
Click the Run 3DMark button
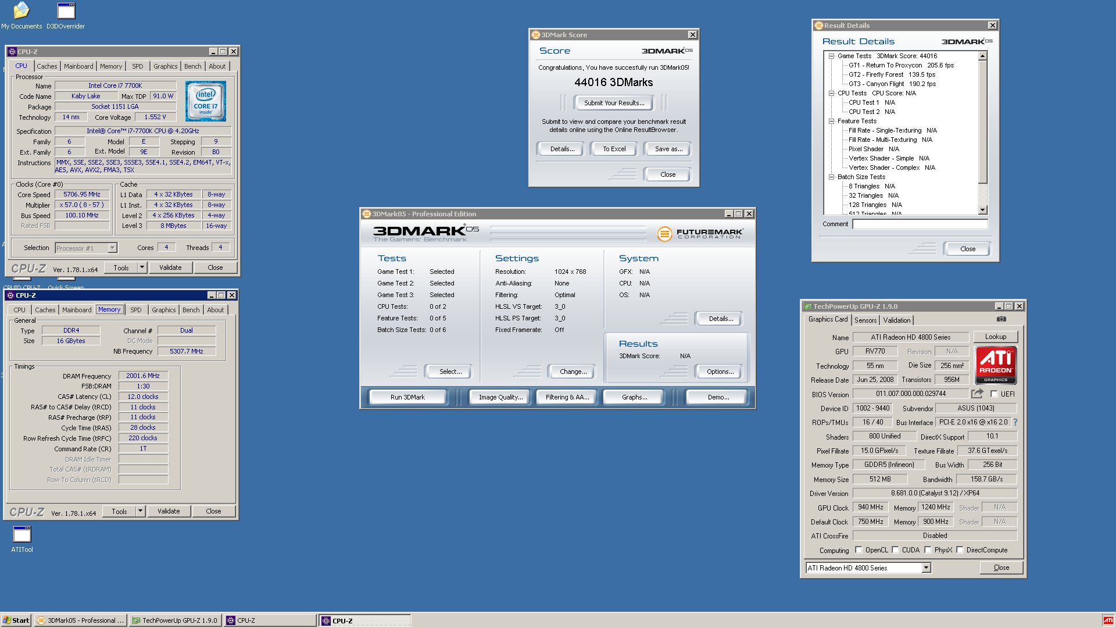click(407, 397)
